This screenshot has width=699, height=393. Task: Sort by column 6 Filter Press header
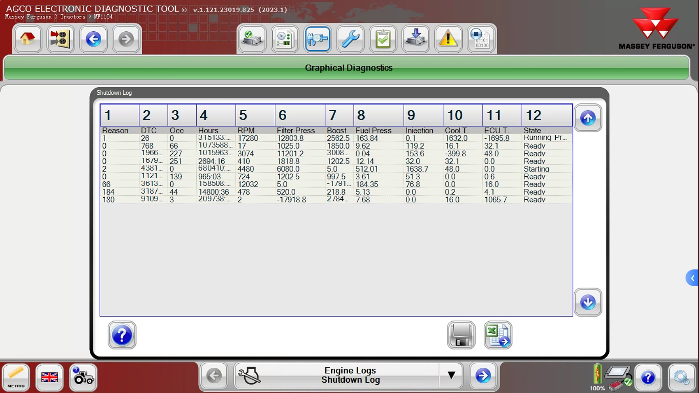[x=300, y=115]
